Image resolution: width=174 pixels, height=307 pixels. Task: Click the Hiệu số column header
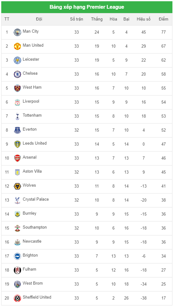point(143,19)
